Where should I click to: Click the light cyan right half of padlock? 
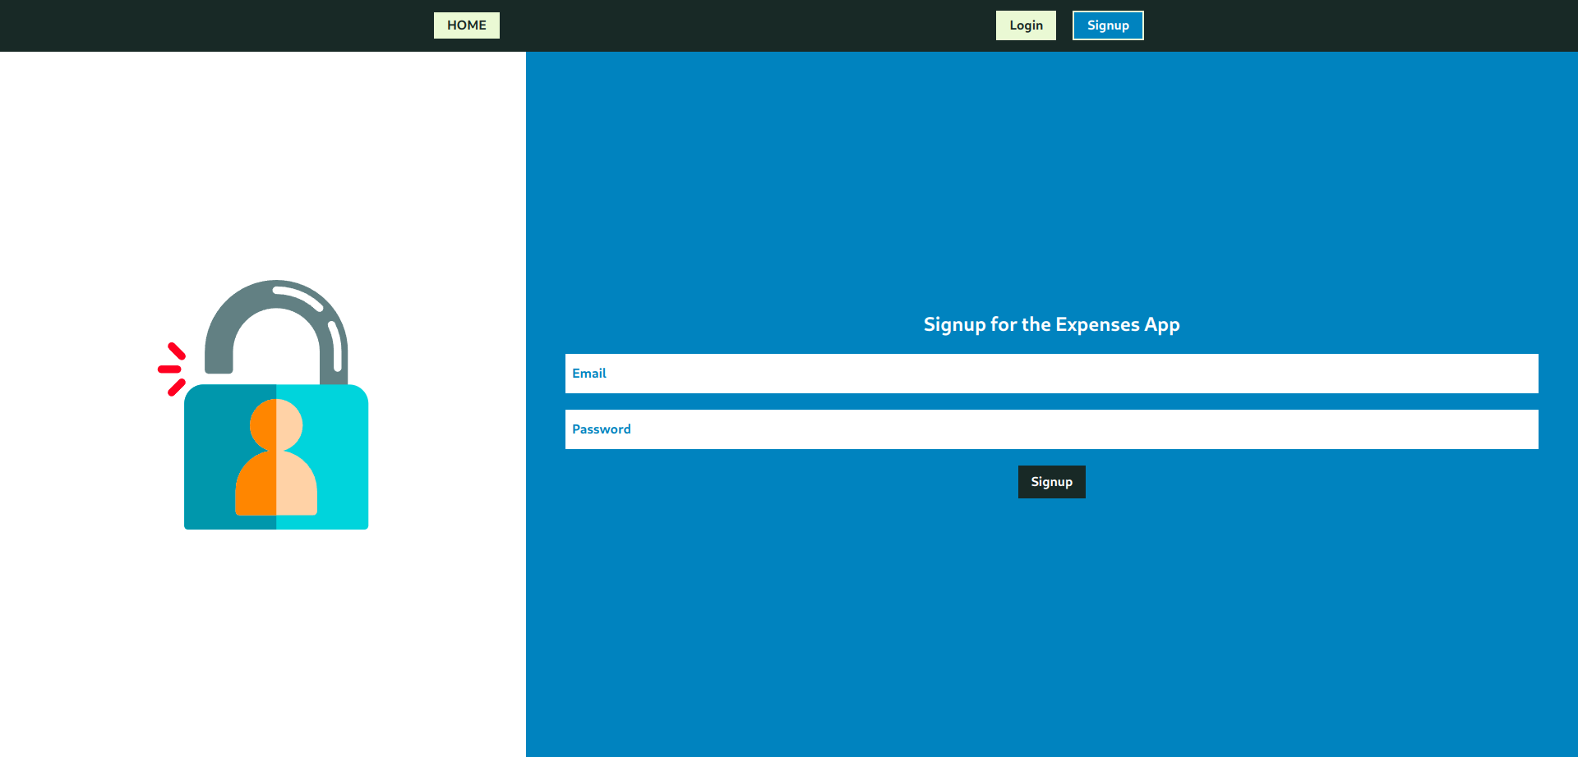341,460
